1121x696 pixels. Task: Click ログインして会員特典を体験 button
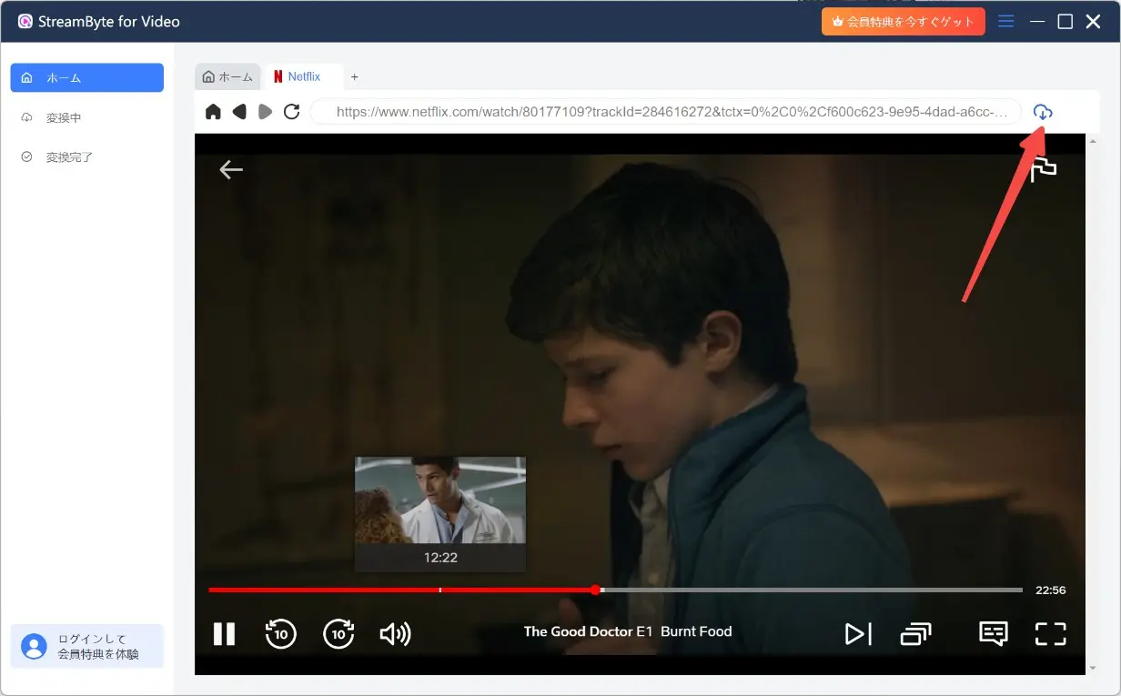pos(87,646)
